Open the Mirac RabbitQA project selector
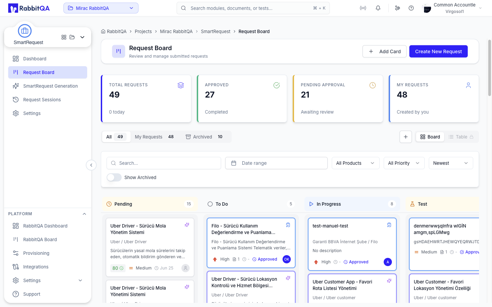492x307 pixels. [x=101, y=8]
